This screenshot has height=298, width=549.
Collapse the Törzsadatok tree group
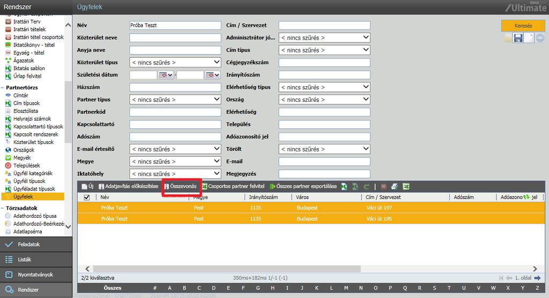coord(3,208)
